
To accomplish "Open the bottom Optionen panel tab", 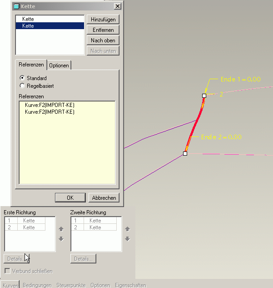I will click(x=100, y=285).
